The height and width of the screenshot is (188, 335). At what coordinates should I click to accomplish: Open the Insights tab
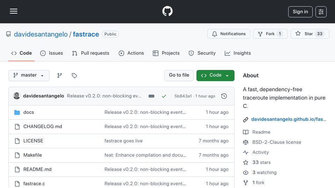click(x=238, y=53)
